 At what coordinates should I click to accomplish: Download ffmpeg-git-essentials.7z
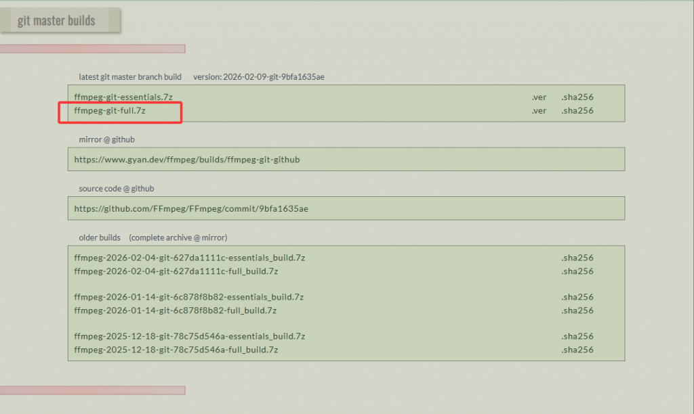(x=114, y=97)
